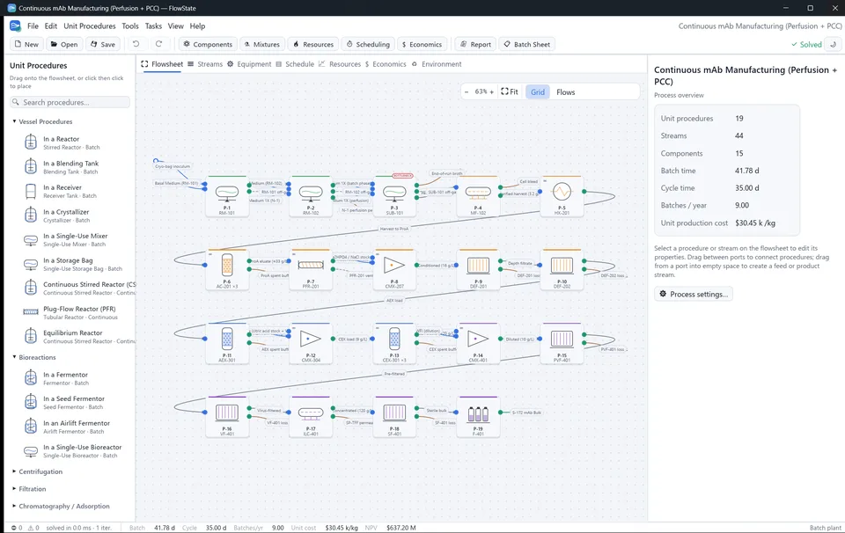The width and height of the screenshot is (845, 533).
Task: Select the In a Reactor procedure icon
Action: (x=31, y=142)
